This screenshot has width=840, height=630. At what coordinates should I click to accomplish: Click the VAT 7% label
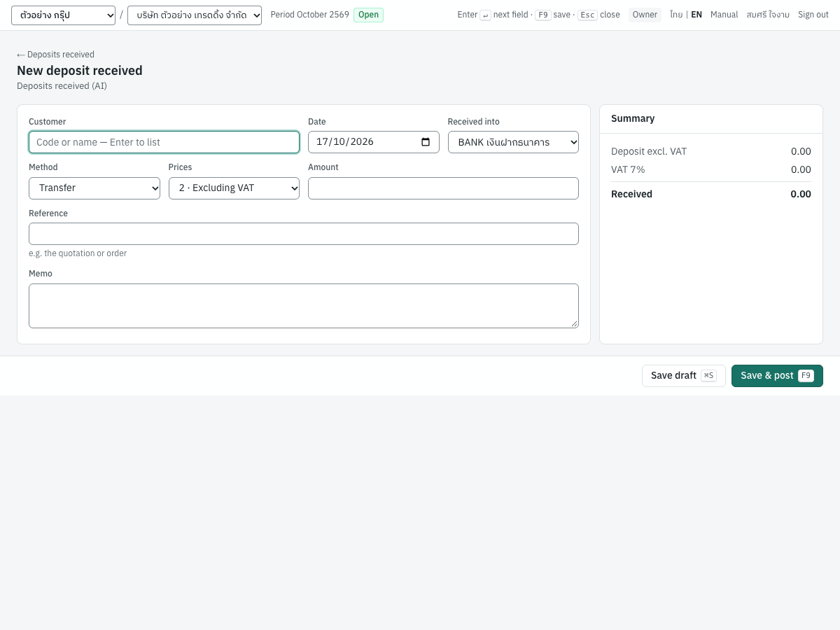click(628, 169)
